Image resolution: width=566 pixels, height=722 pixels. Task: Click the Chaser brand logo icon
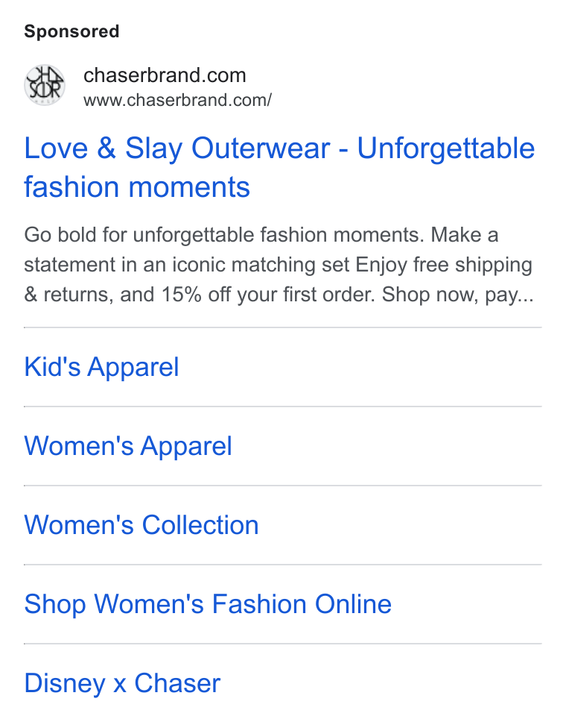[x=45, y=85]
